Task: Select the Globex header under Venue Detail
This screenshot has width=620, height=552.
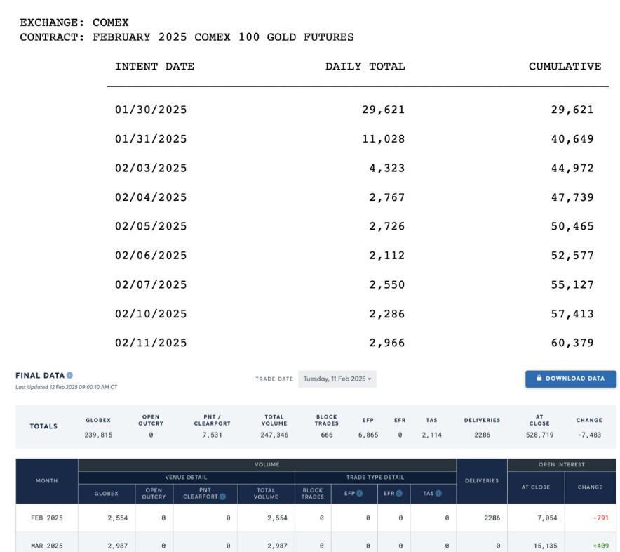Action: tap(107, 493)
